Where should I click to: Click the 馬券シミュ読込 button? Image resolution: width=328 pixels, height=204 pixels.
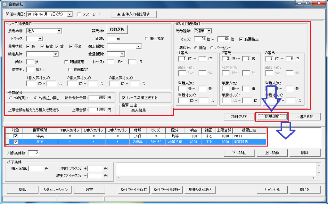[x=200, y=190]
